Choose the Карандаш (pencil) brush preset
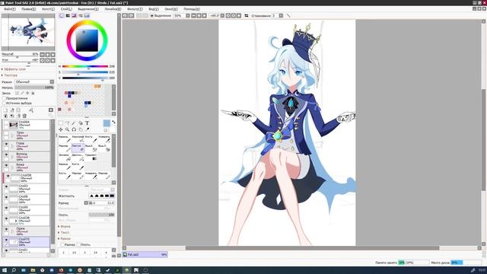 [65, 139]
